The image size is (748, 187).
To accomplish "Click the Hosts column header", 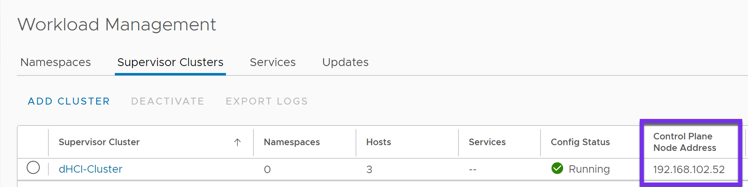I will (x=379, y=142).
